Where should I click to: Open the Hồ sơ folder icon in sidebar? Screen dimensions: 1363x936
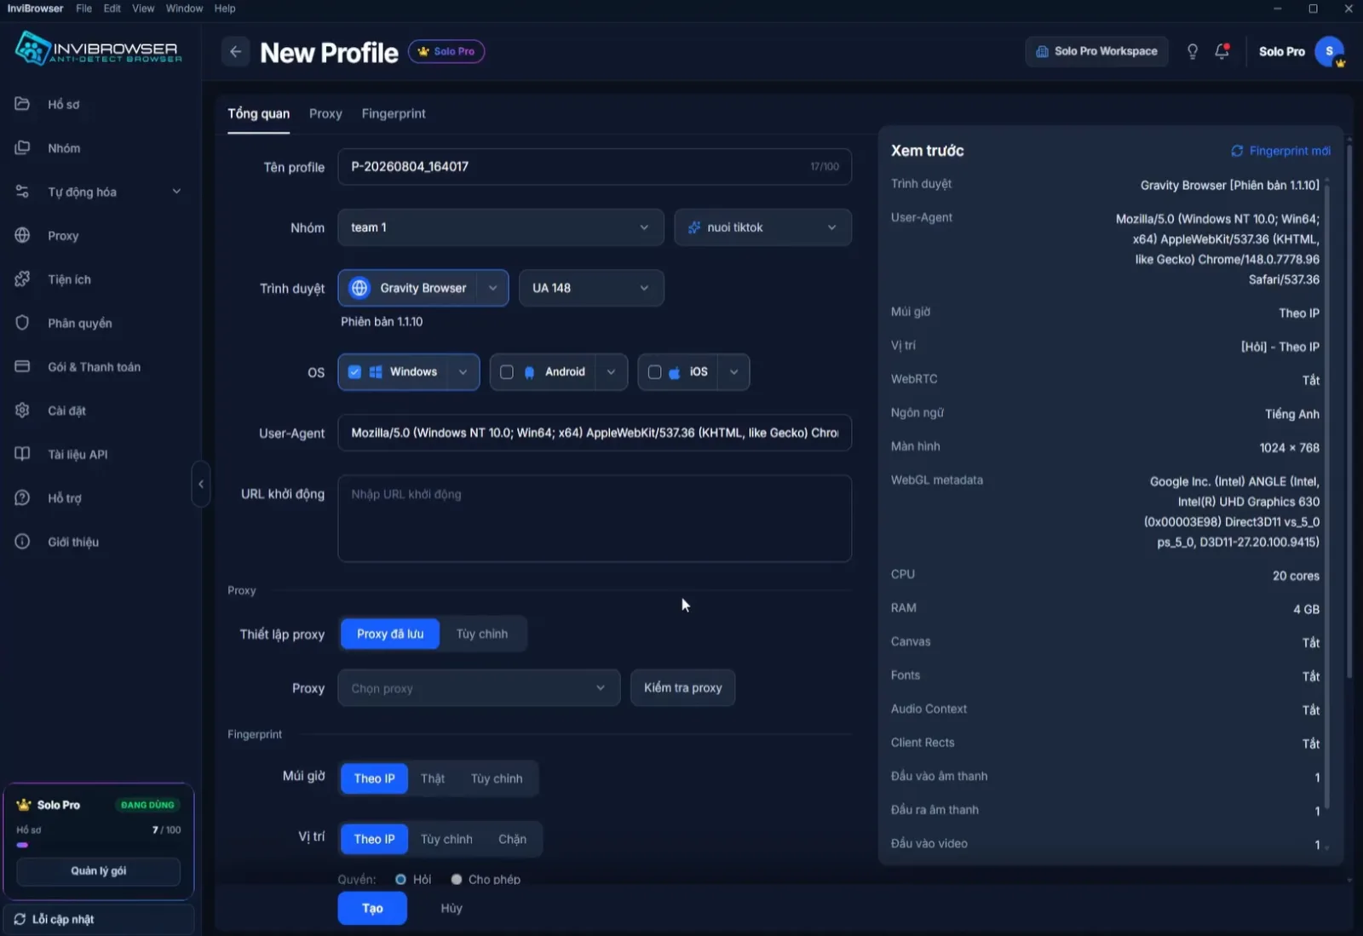(22, 104)
